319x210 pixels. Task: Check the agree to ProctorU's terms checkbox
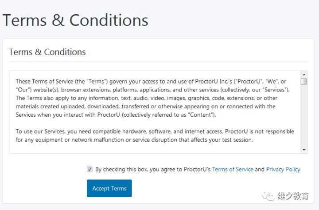point(90,169)
